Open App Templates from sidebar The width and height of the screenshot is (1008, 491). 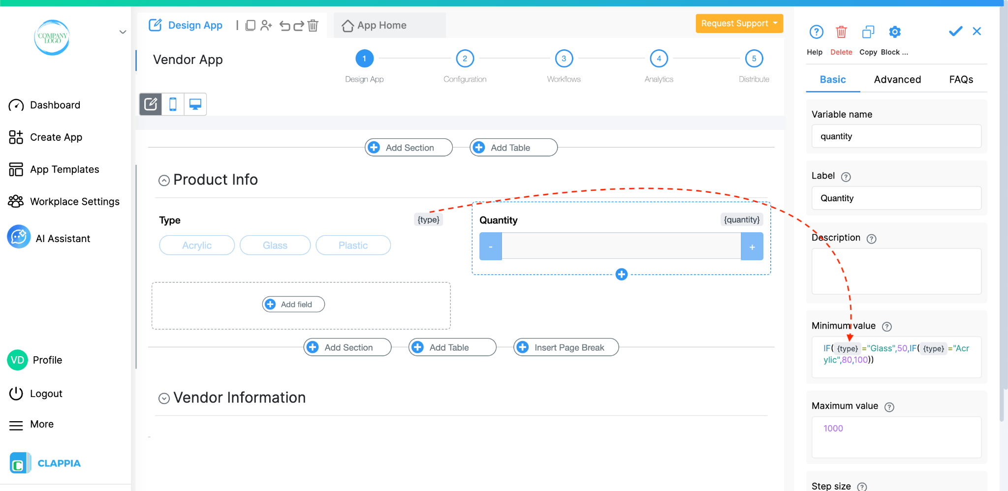pos(54,170)
